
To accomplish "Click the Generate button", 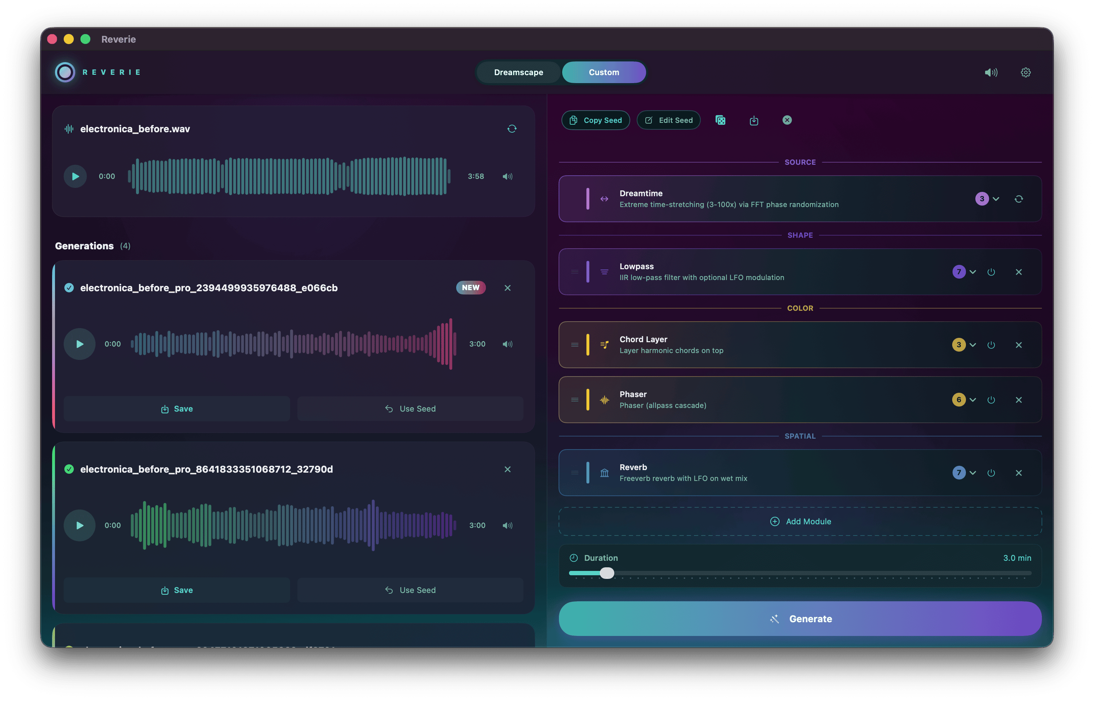I will pyautogui.click(x=800, y=619).
